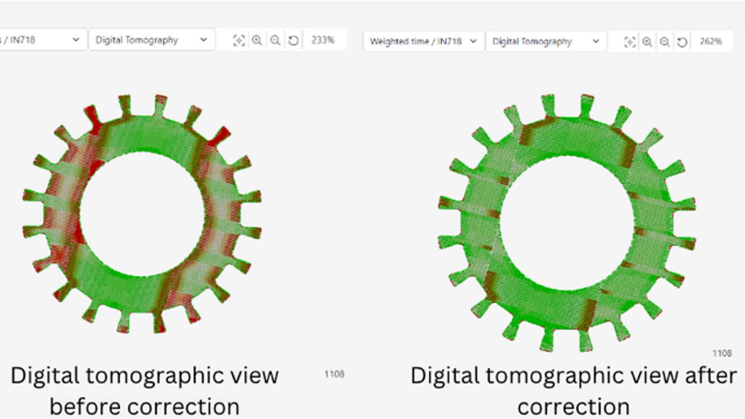Reset the view next to the 233% zoom value
The image size is (745, 419).
point(293,41)
